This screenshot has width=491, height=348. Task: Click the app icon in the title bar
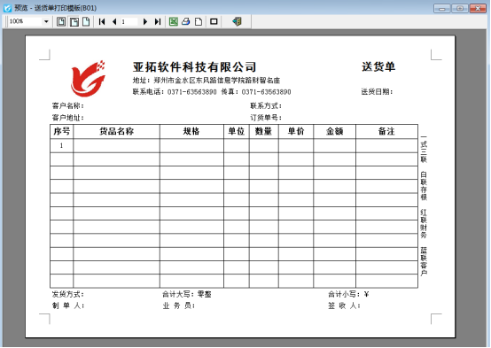point(7,8)
